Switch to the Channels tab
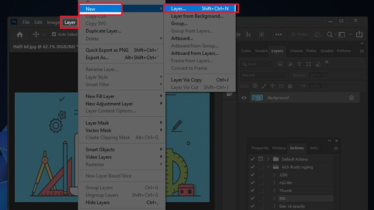 296,51
